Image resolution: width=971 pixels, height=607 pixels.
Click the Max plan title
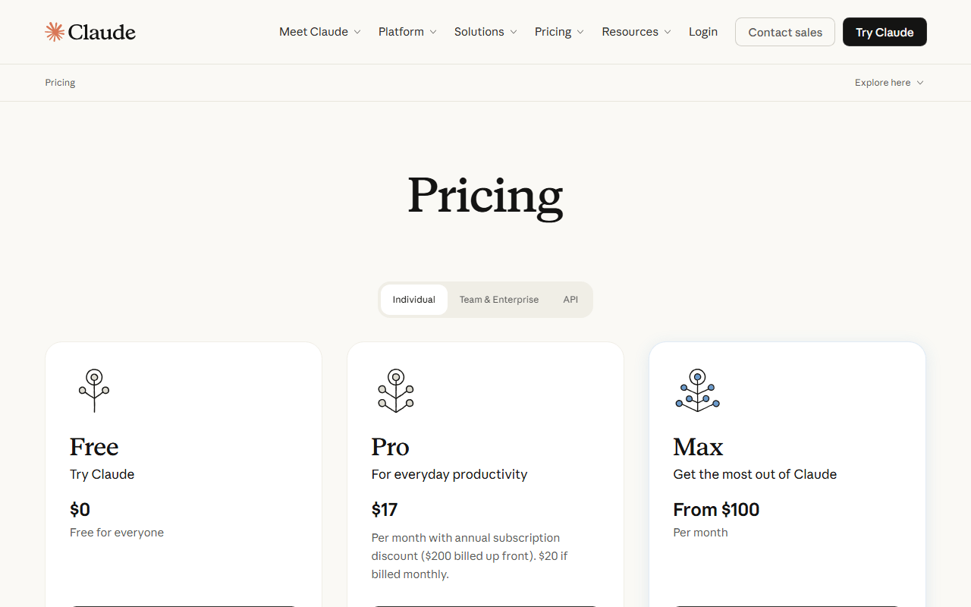[698, 447]
